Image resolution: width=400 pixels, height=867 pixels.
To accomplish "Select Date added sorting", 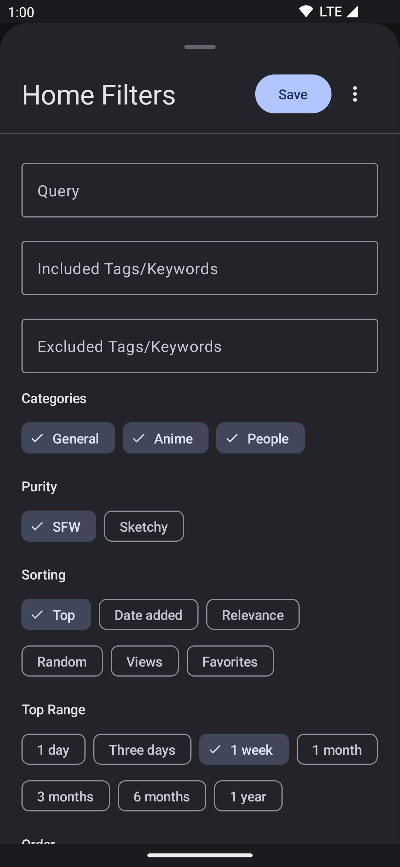I will (149, 615).
